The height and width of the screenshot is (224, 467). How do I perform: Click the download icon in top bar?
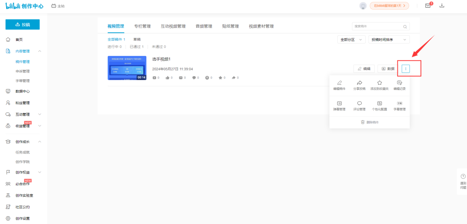pyautogui.click(x=442, y=6)
